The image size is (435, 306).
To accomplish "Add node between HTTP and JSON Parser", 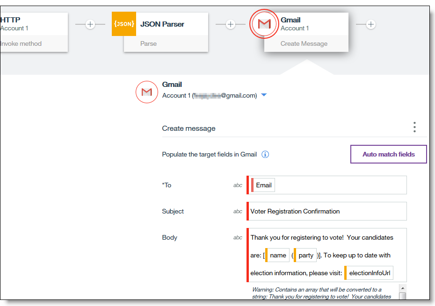I will click(90, 24).
